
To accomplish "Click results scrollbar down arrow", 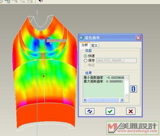I will click(127, 95).
